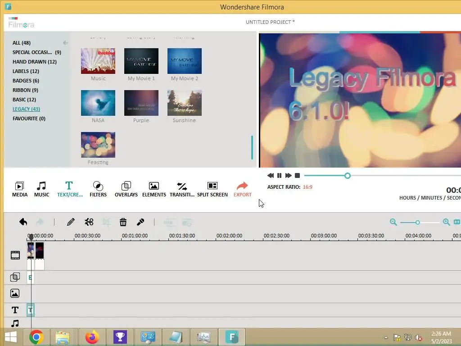This screenshot has width=461, height=346.
Task: Select HAND DRAWN (12) category
Action: [x=34, y=61]
